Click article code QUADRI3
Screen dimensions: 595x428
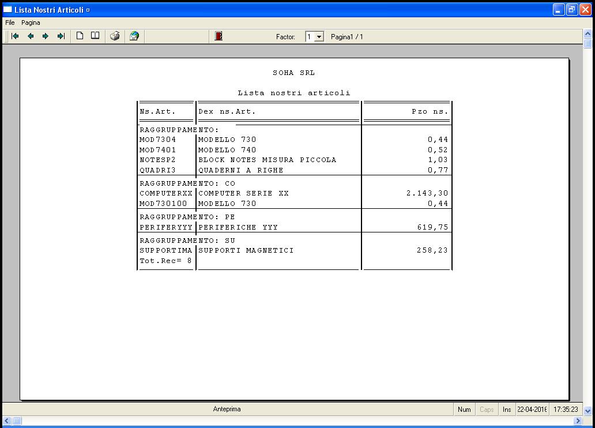point(157,170)
